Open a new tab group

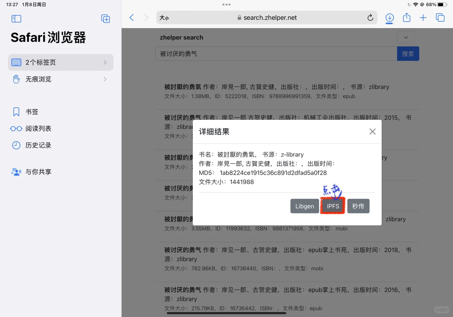[106, 19]
